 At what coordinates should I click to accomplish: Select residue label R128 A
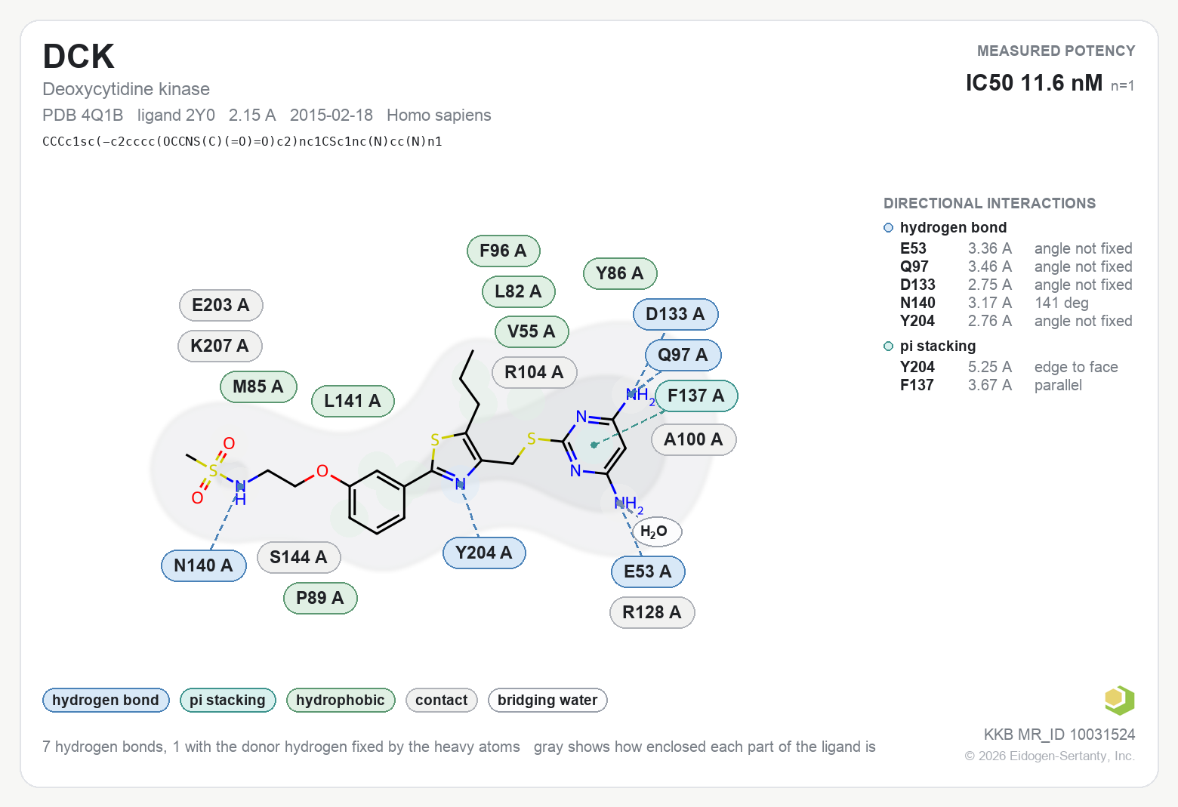pos(652,612)
